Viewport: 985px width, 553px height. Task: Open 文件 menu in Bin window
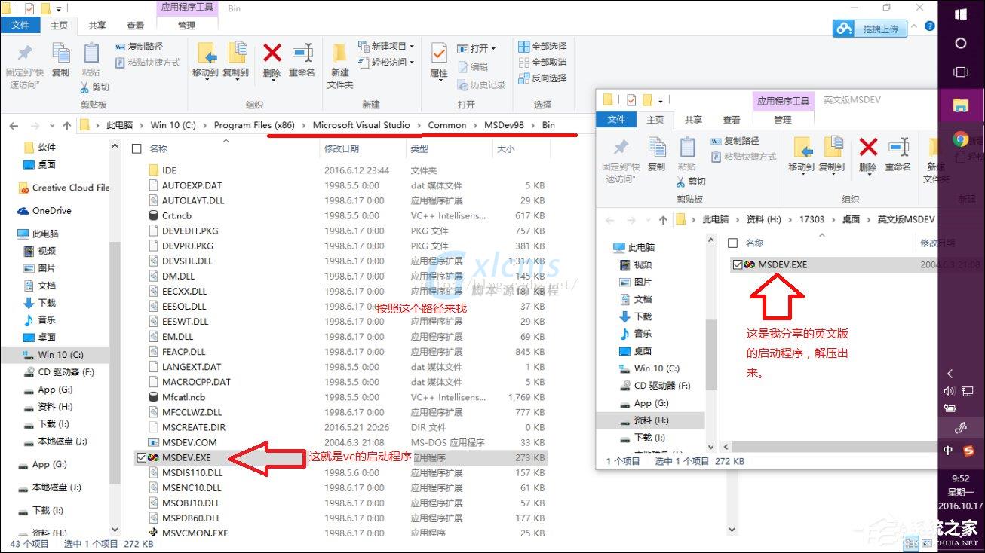20,25
